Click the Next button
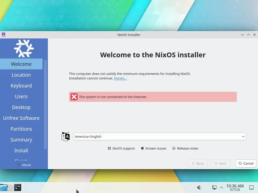Image resolution: width=258 pixels, height=193 pixels. [220, 163]
